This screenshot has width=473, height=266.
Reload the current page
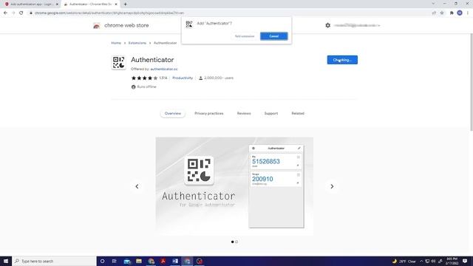pyautogui.click(x=21, y=13)
